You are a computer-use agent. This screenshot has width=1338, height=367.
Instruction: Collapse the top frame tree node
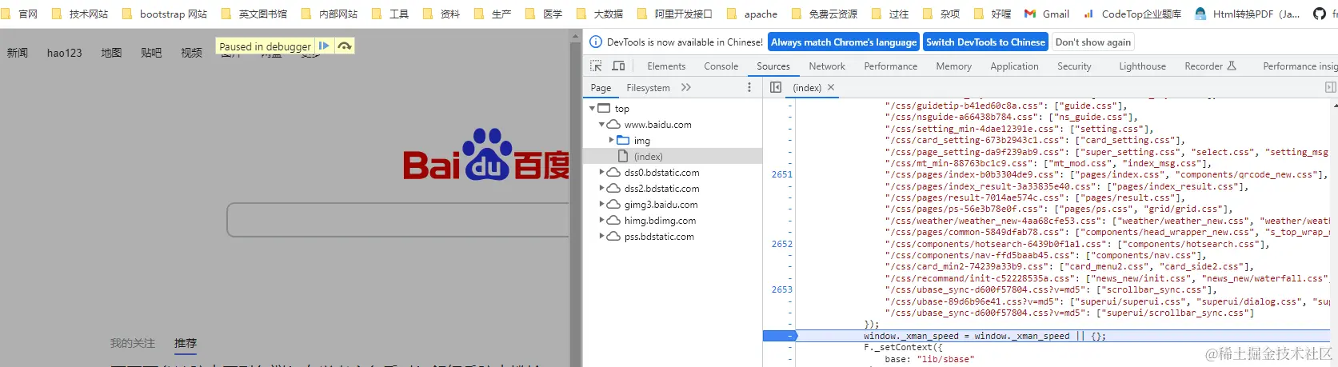[593, 108]
